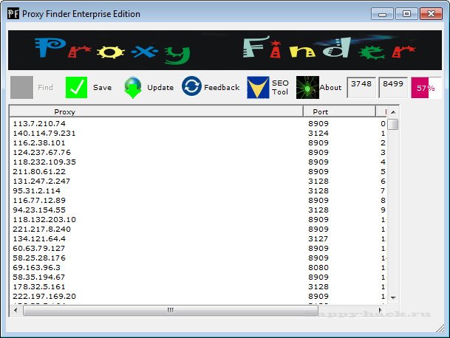Select proxy 58.25.28.176

click(39, 258)
